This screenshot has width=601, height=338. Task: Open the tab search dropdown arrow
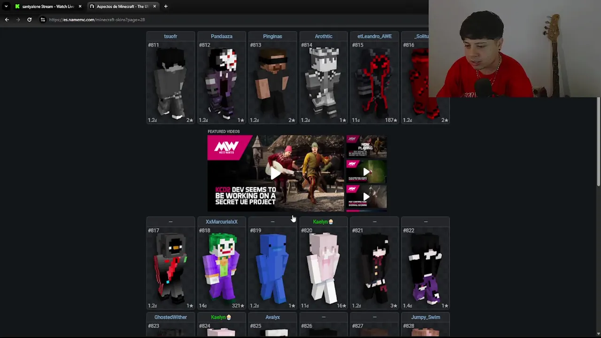[6, 7]
